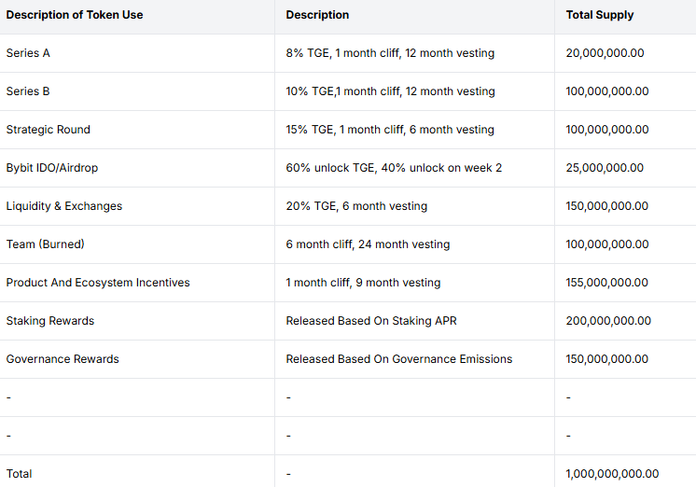Click the 'Description of Token Use' column header
This screenshot has width=696, height=487.
(75, 15)
